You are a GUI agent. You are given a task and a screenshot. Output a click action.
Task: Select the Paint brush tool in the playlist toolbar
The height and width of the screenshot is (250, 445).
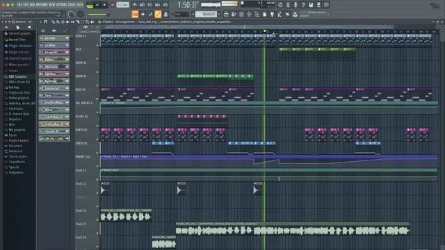[x=58, y=22]
